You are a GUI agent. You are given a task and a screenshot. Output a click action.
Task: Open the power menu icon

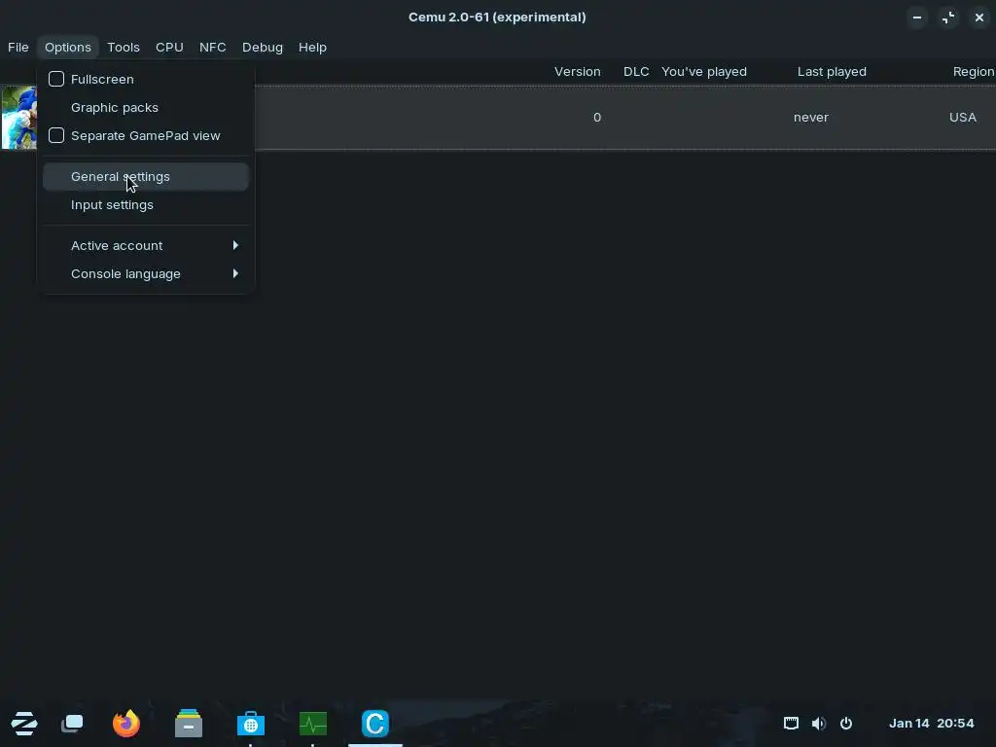(846, 724)
